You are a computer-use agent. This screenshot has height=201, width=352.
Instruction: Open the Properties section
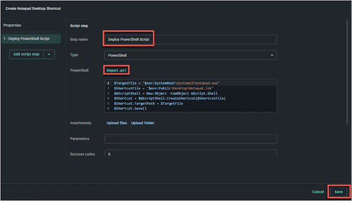tap(12, 26)
